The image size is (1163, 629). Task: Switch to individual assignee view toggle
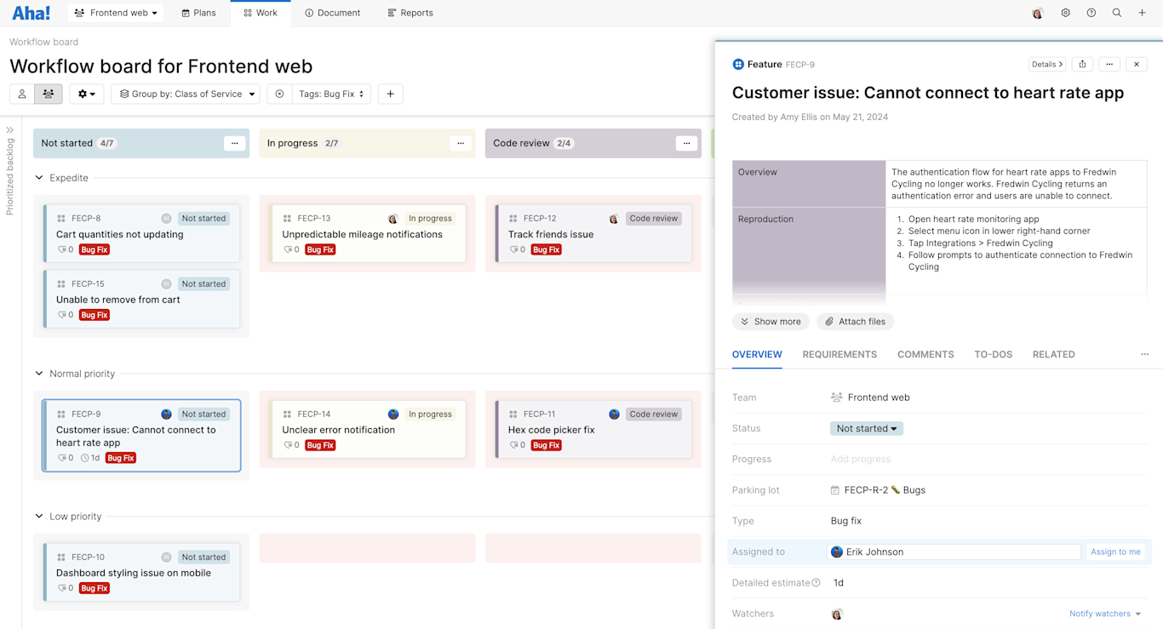click(x=21, y=94)
